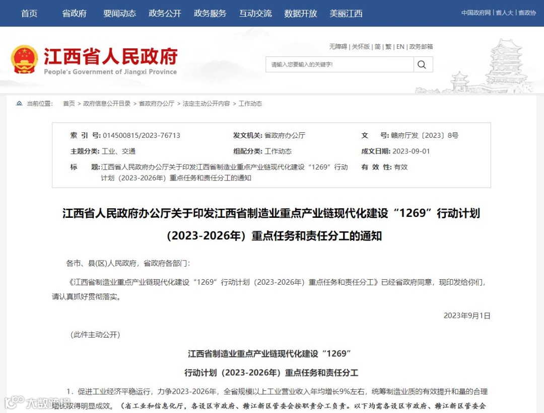Open 工作动态 breadcrumb link

point(250,104)
